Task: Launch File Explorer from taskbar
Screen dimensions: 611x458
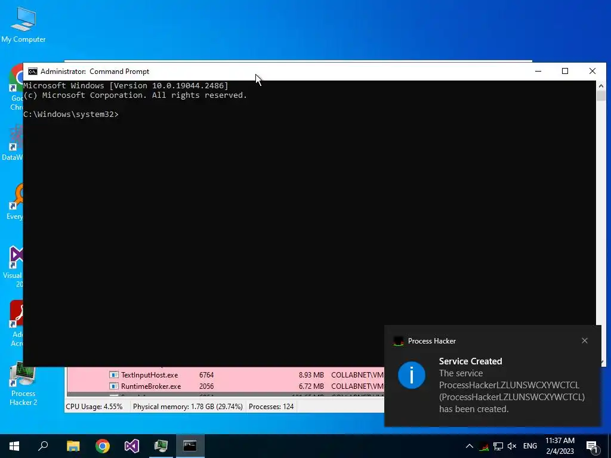Action: coord(73,446)
